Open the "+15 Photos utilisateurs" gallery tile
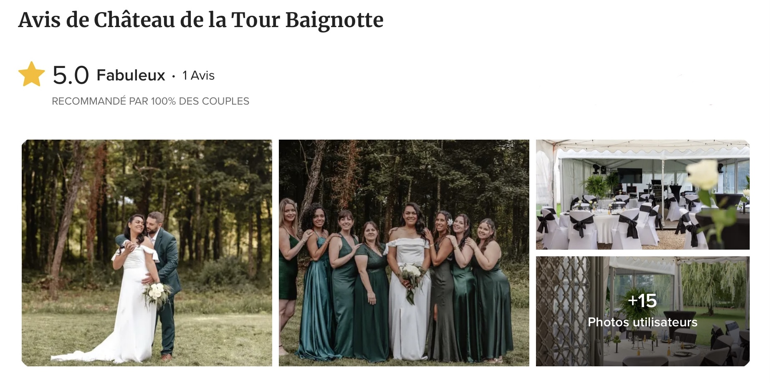This screenshot has width=771, height=383. click(643, 311)
